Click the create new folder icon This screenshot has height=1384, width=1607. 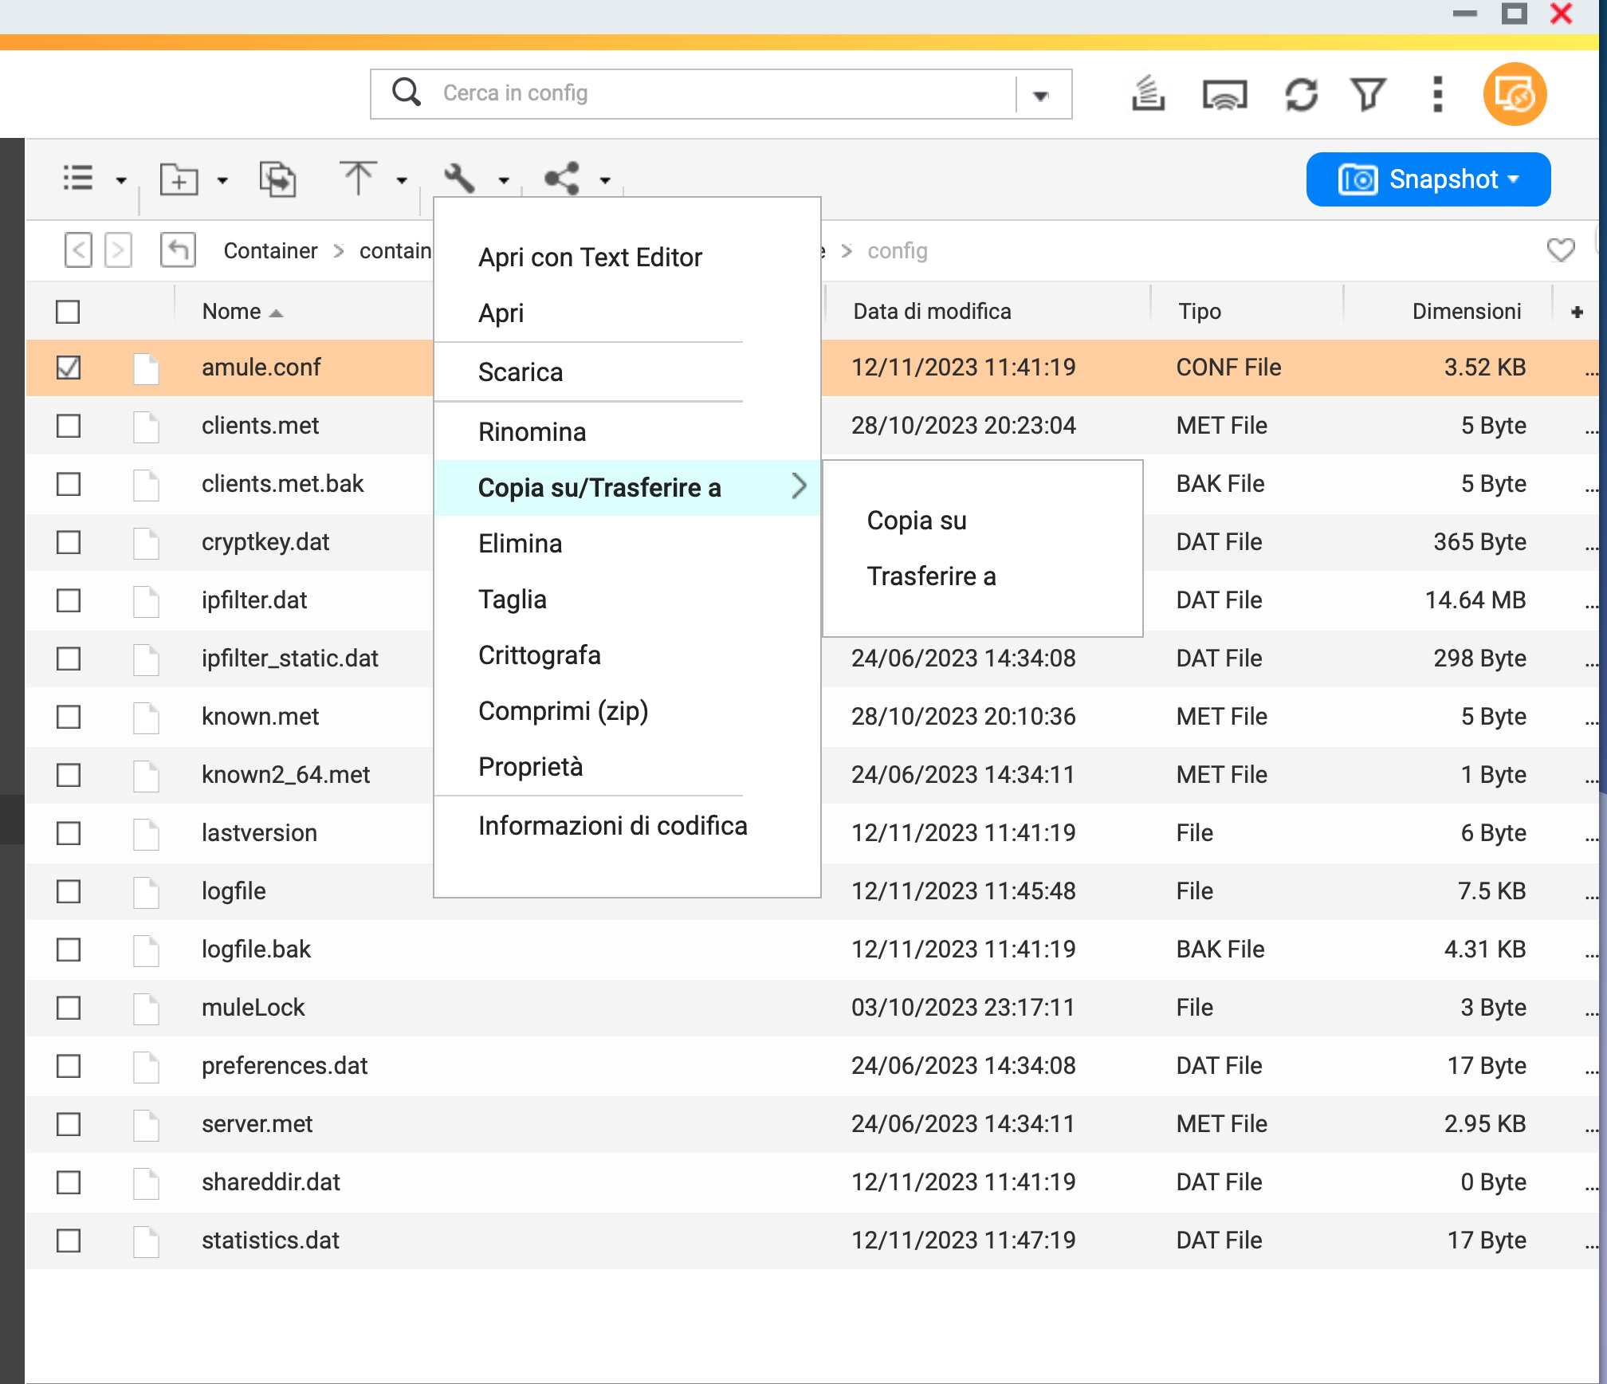point(179,179)
